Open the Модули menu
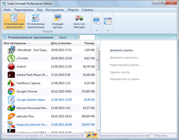This screenshot has height=140, width=179. (73, 10)
